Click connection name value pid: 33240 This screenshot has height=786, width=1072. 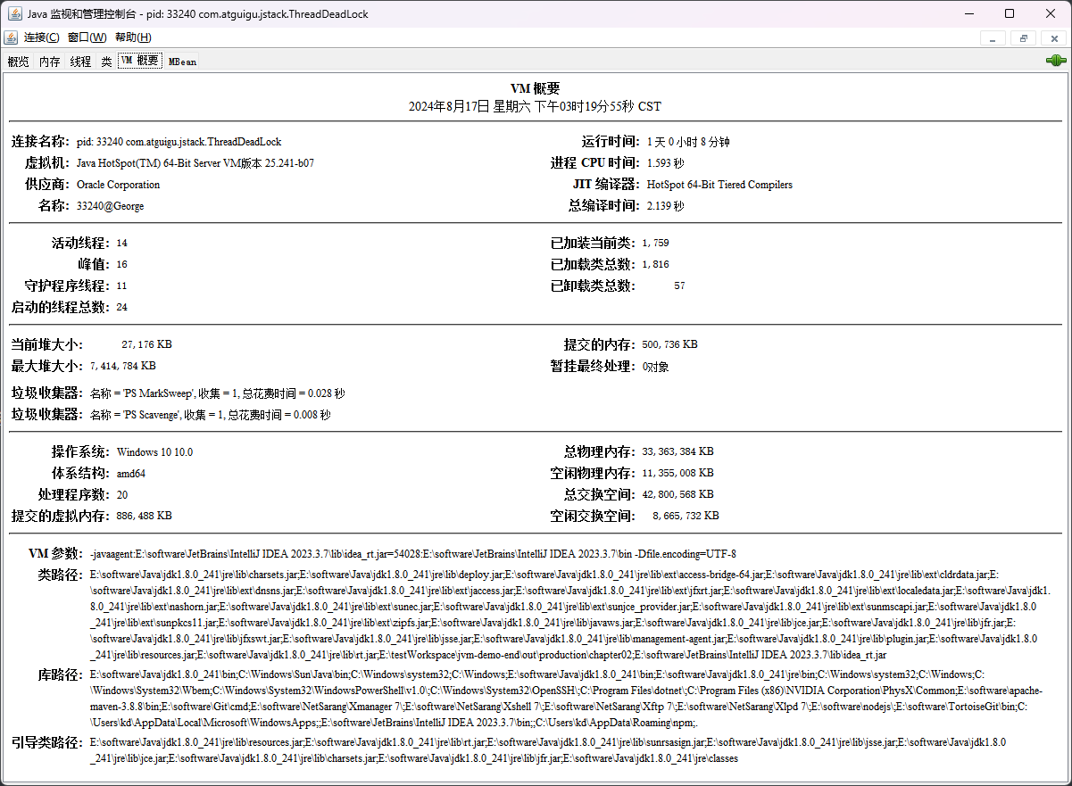pos(179,142)
